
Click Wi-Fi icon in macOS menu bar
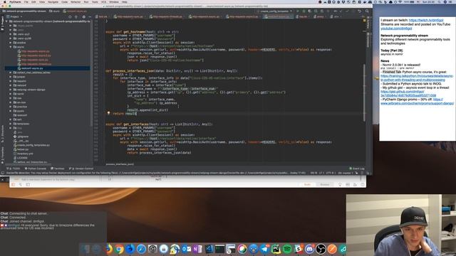400,2
